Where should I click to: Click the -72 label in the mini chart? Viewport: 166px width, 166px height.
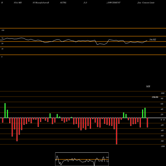tap(107, 161)
